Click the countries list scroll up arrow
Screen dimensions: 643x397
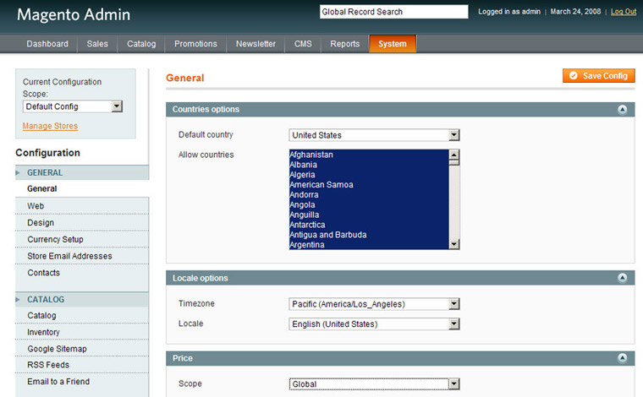point(454,155)
